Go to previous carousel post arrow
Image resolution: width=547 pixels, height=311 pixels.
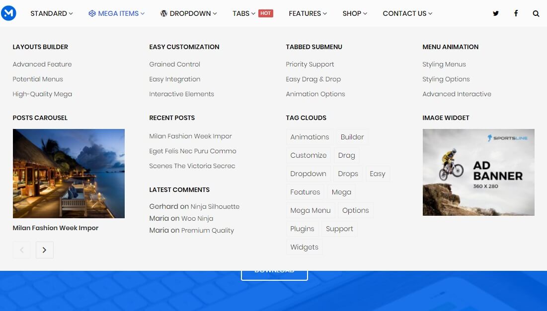(x=21, y=250)
